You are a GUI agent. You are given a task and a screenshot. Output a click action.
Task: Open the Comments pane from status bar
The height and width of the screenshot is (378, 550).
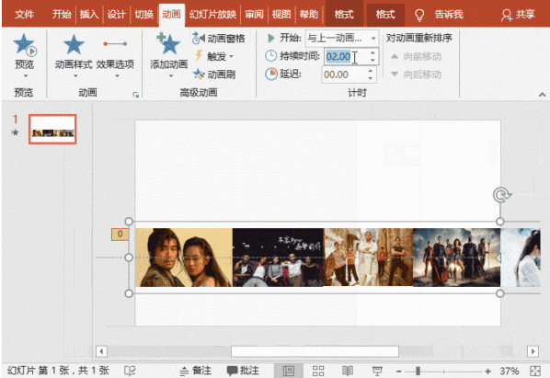[243, 371]
